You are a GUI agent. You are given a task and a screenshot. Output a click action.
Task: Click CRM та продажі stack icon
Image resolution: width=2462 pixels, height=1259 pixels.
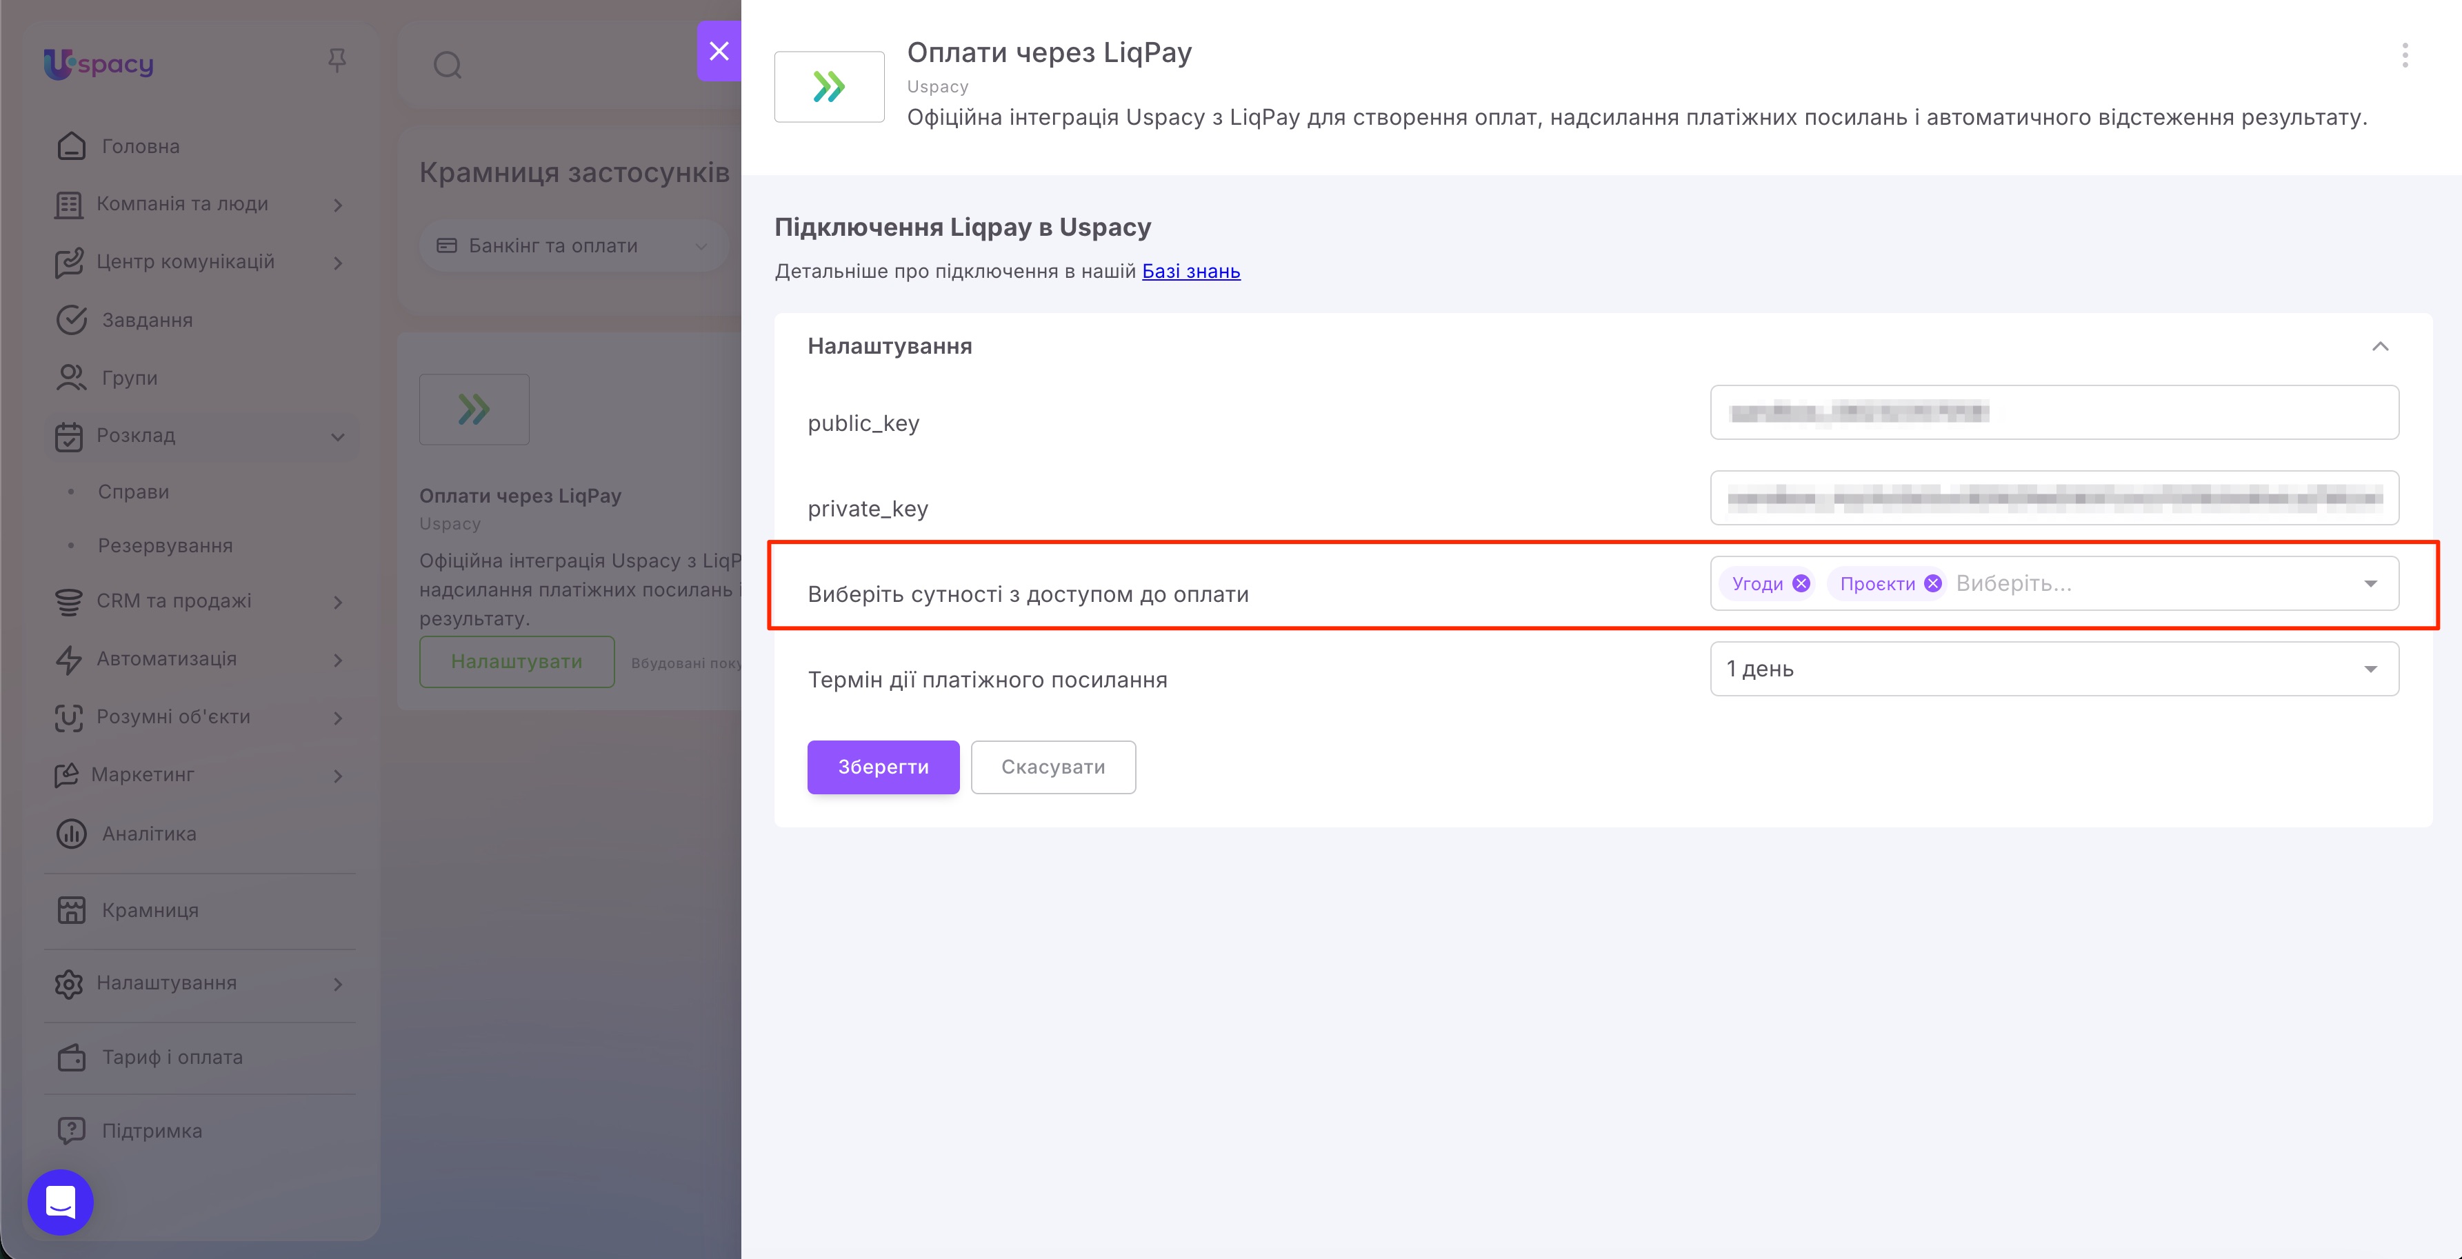click(x=69, y=602)
